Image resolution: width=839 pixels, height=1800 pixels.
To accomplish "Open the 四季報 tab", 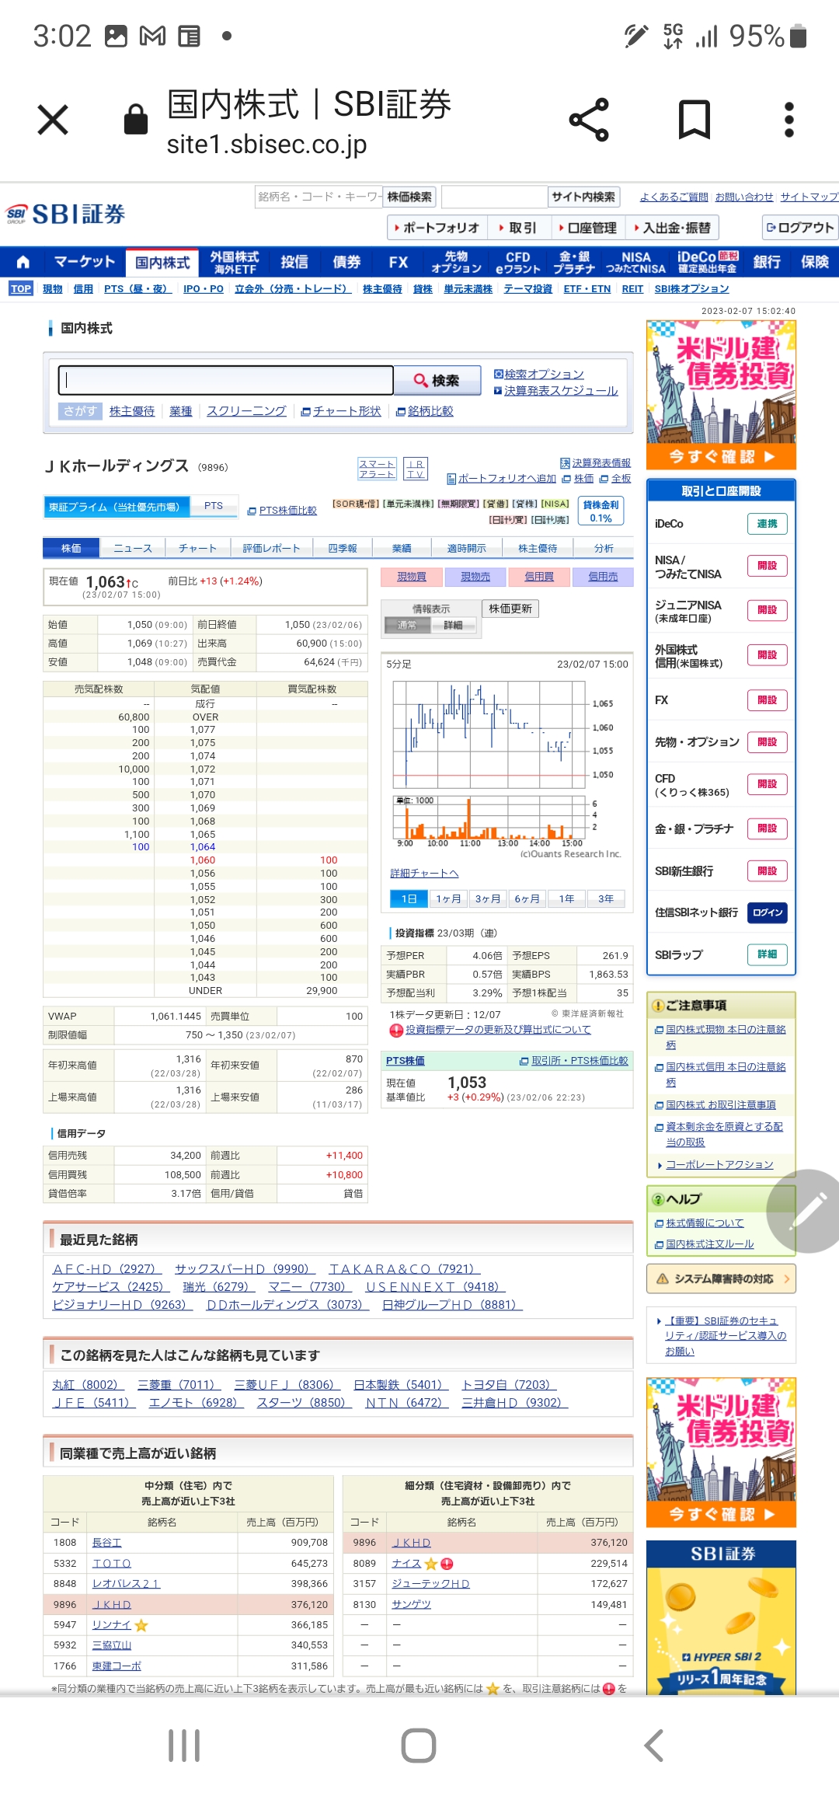I will click(343, 548).
